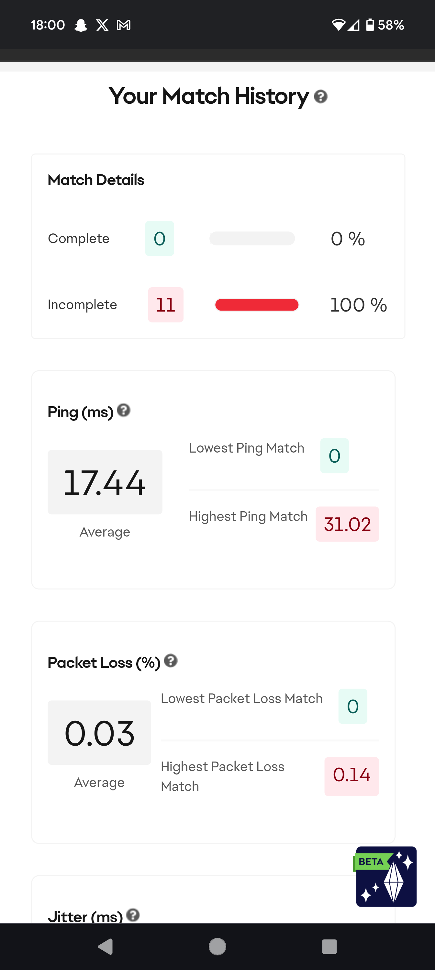Tap the Snapchat notification icon in status bar

click(81, 25)
